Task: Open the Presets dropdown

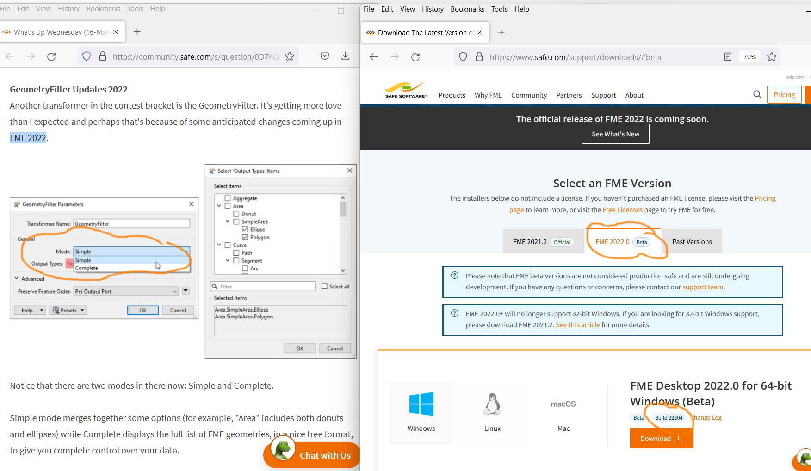Action: [x=68, y=310]
